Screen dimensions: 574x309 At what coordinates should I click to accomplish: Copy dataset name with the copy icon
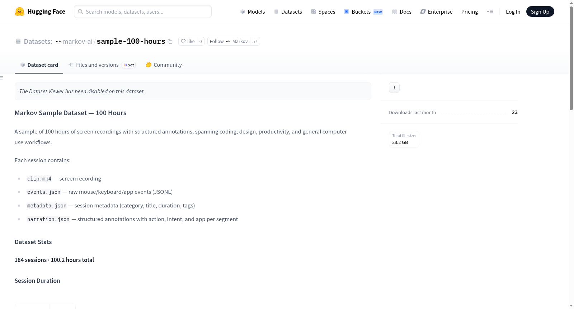click(x=170, y=41)
